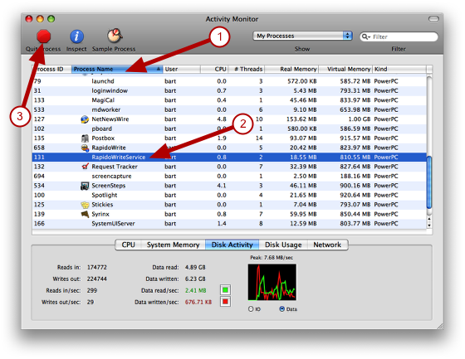
Task: Click the Request Tracker checkmark icon
Action: coord(85,167)
